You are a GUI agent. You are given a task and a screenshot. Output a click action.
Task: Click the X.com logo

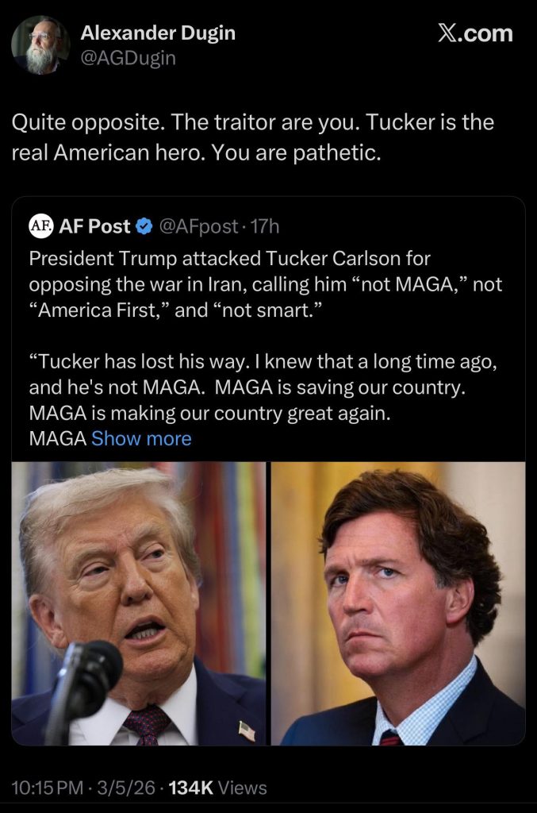[475, 34]
